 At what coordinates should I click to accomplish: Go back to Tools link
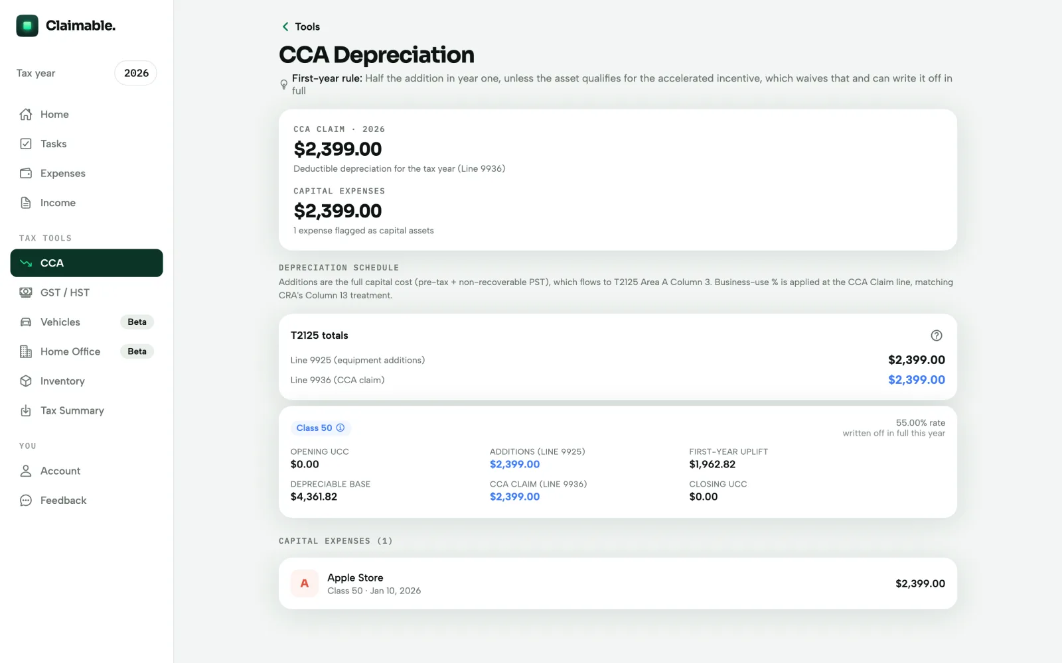coord(307,27)
